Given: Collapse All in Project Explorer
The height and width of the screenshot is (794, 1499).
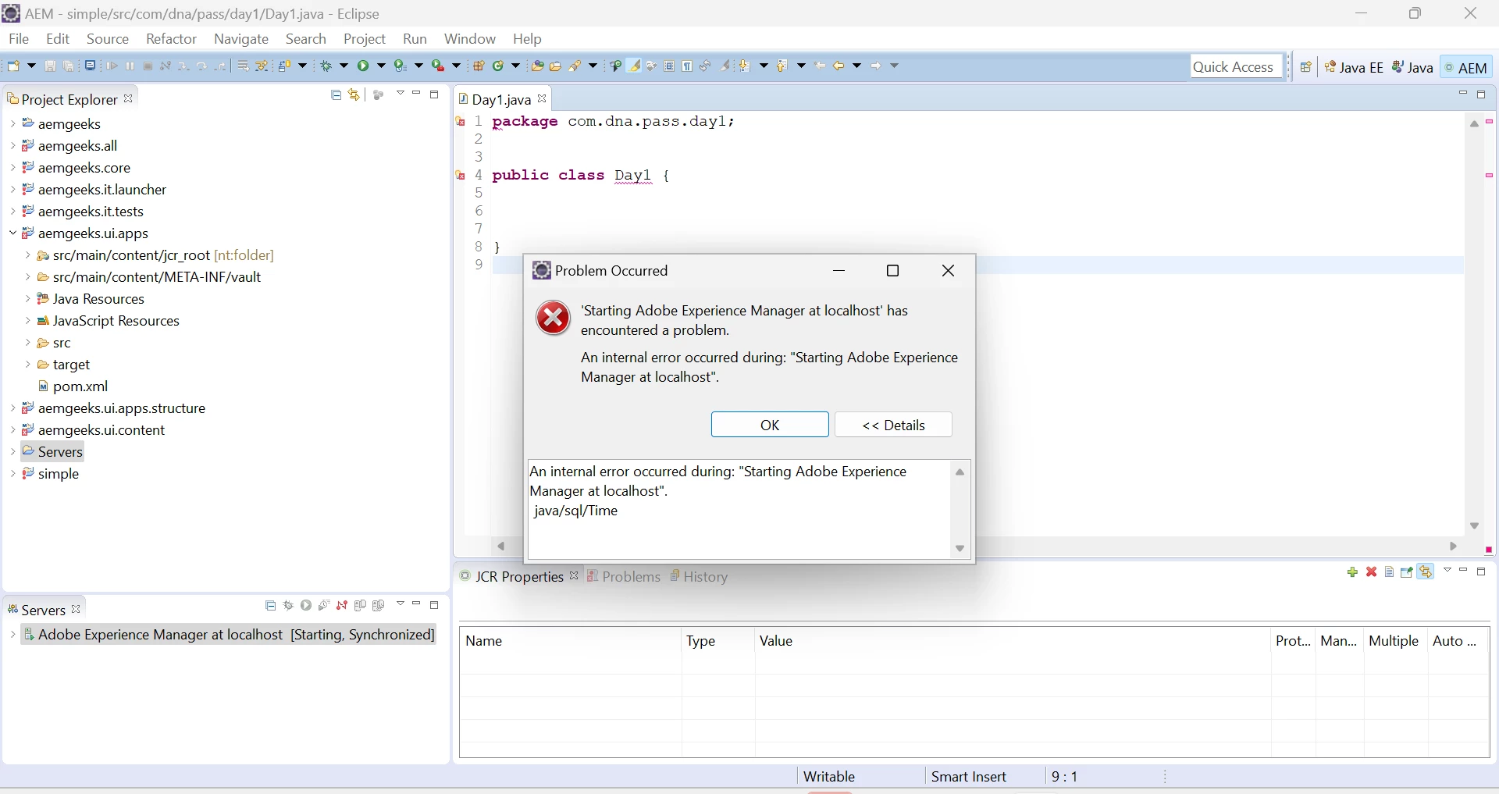Looking at the screenshot, I should 336,94.
